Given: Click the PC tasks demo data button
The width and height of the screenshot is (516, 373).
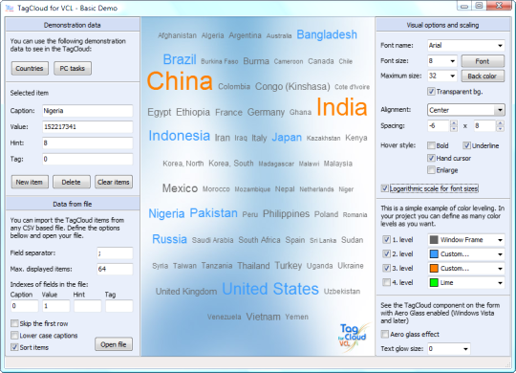Looking at the screenshot, I should (73, 68).
